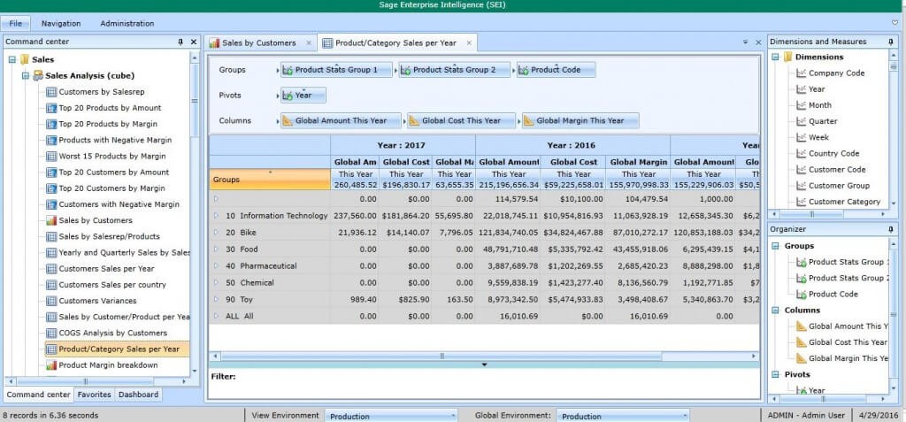
Task: Collapse the Sales tree folder
Action: (11, 60)
